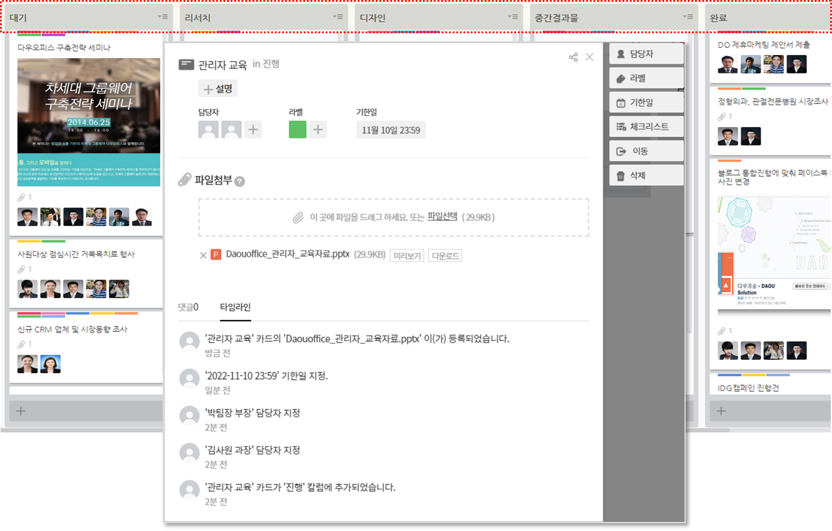
Task: Click the 파일첨부 help question mark icon
Action: [x=239, y=181]
